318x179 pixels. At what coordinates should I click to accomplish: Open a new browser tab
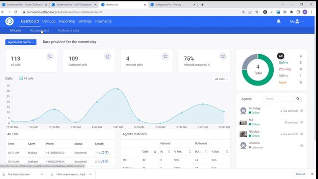click(202, 4)
